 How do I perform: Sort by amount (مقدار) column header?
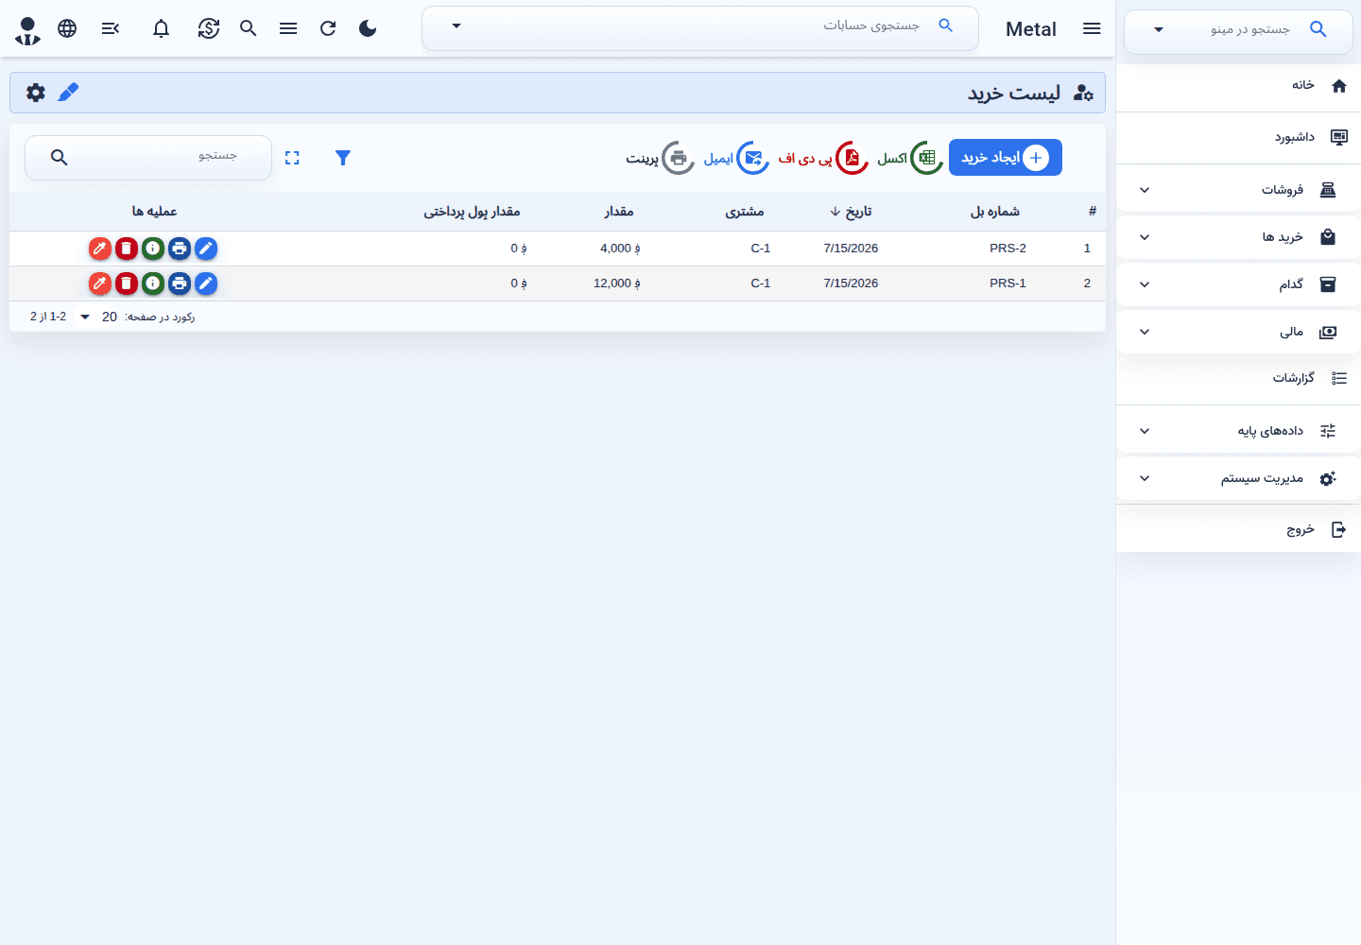tap(619, 212)
